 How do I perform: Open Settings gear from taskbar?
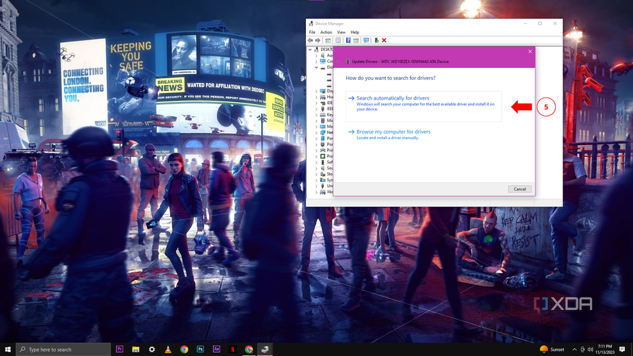click(152, 349)
